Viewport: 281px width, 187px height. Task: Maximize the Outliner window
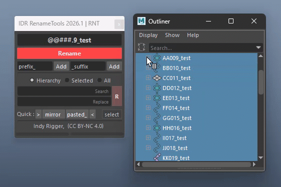[231, 21]
